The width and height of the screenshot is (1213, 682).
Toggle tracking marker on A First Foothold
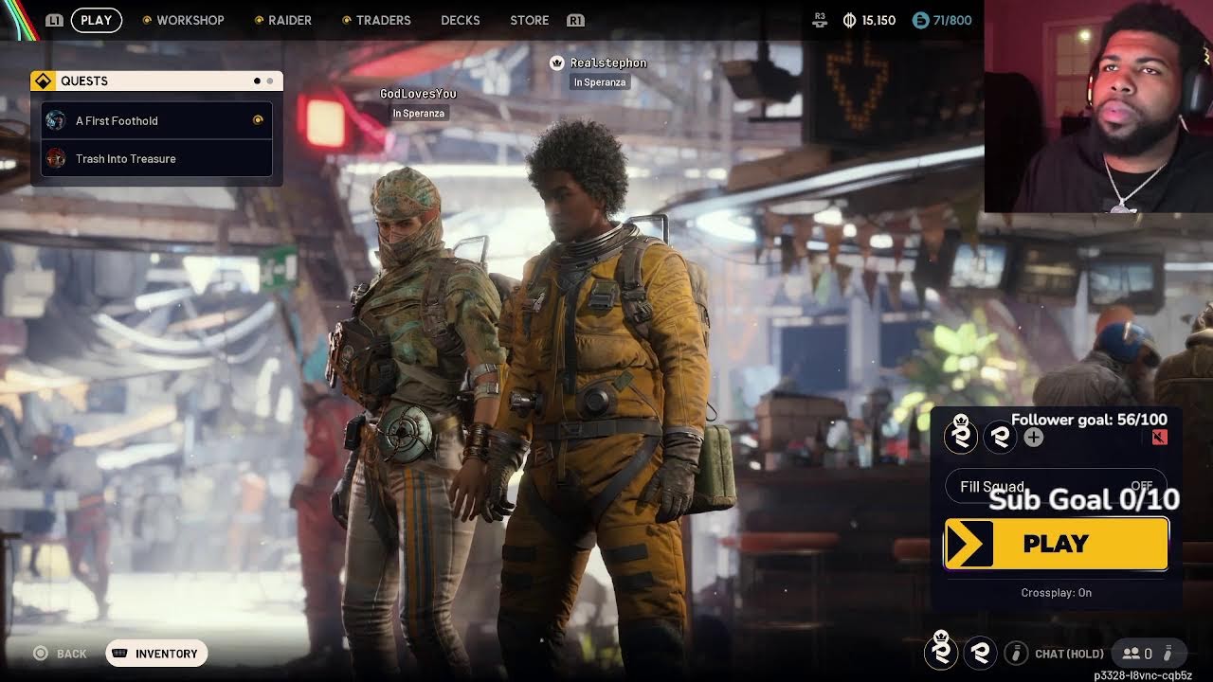tap(258, 120)
